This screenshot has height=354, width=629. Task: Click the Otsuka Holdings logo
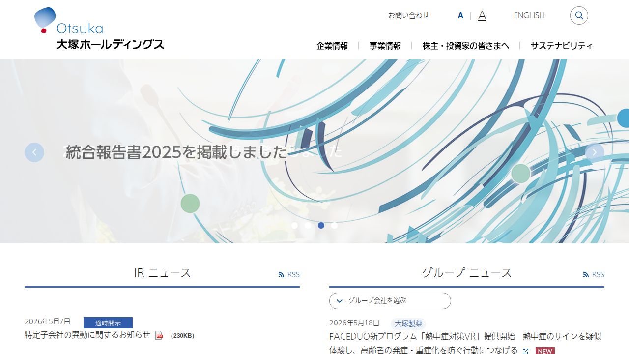99,29
